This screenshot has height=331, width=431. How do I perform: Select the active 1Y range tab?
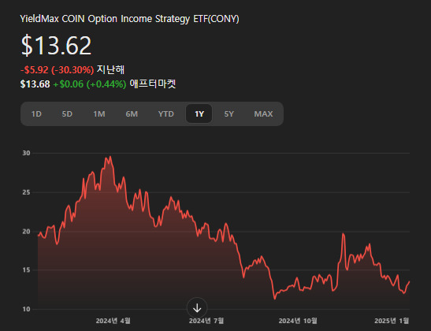(x=199, y=113)
